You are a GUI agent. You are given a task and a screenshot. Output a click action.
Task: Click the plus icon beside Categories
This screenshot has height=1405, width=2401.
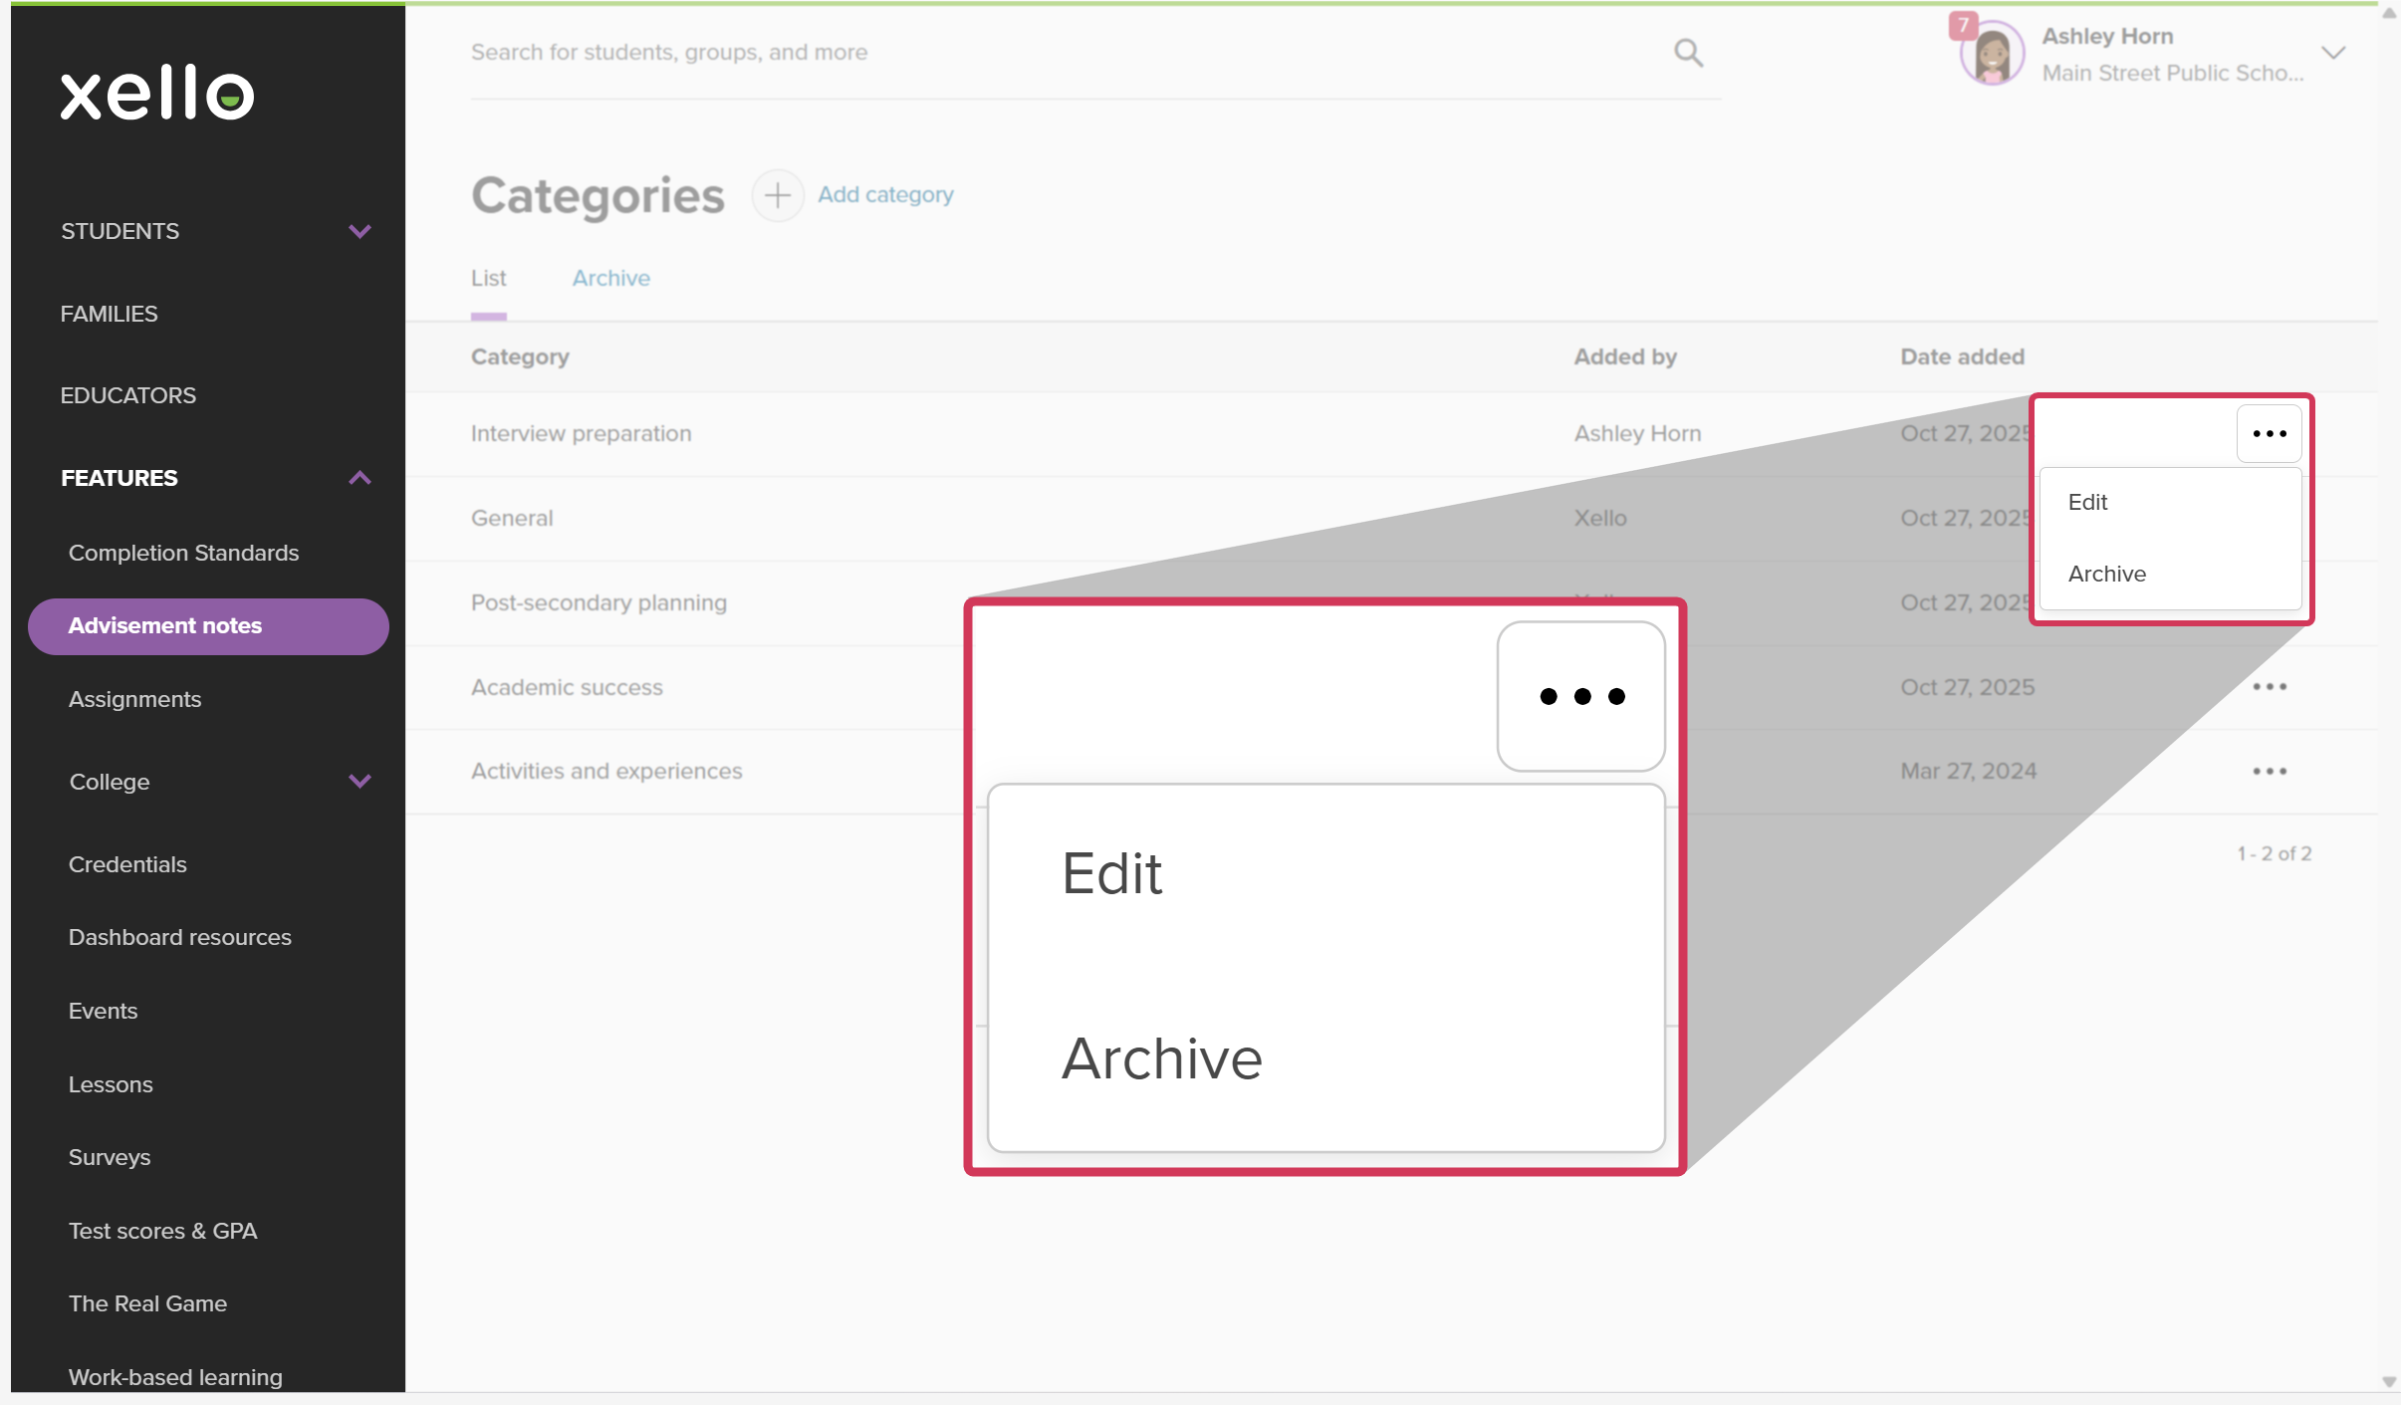778,195
